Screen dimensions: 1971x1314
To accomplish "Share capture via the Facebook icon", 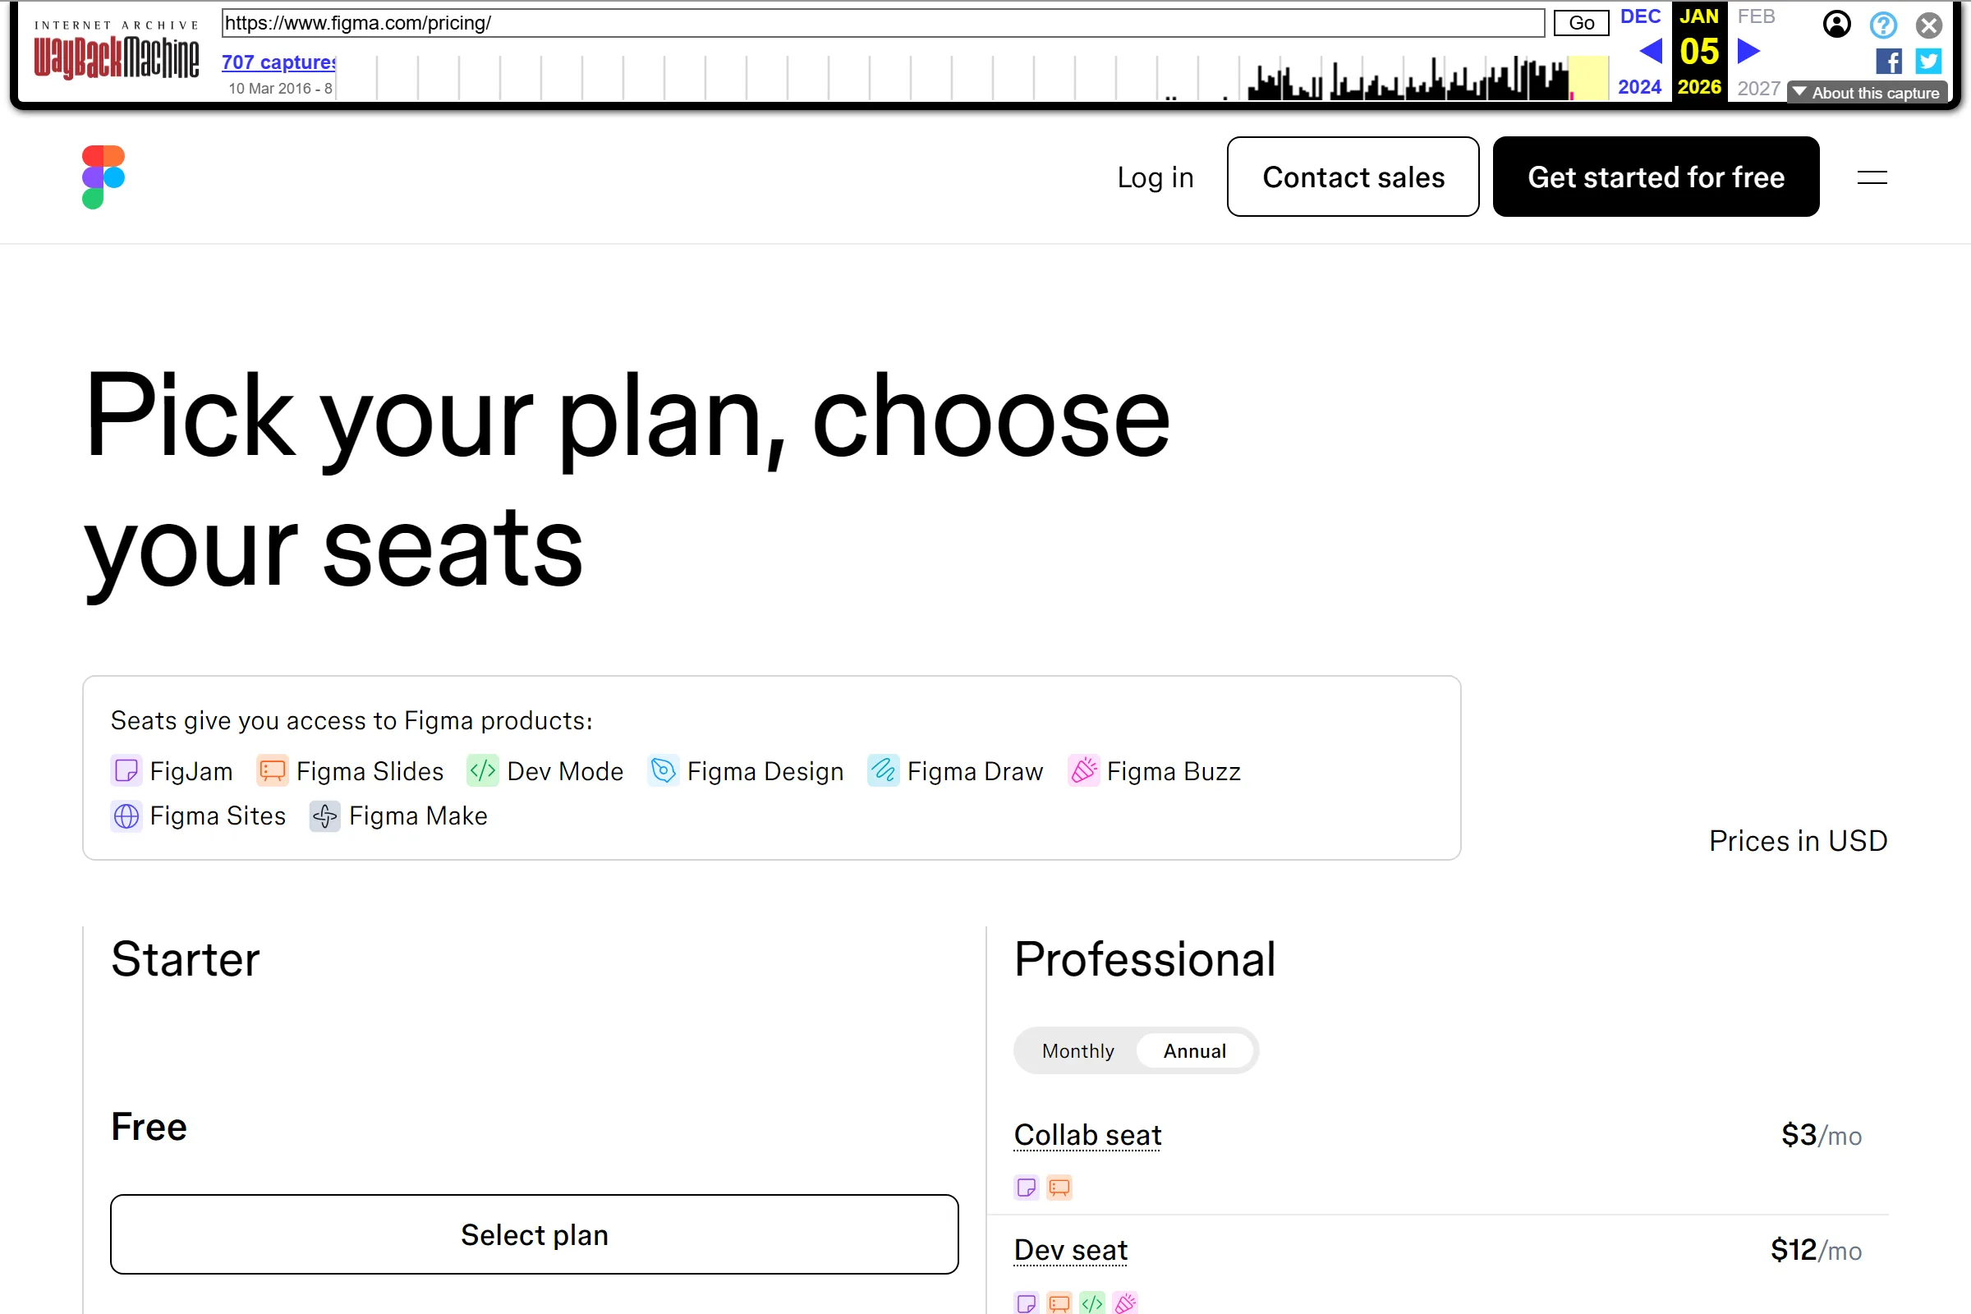I will [x=1888, y=60].
